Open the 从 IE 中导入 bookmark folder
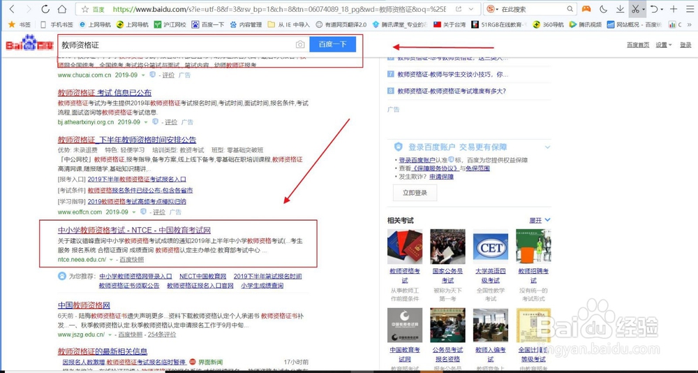Viewport: 698px width, 373px height. click(x=289, y=24)
